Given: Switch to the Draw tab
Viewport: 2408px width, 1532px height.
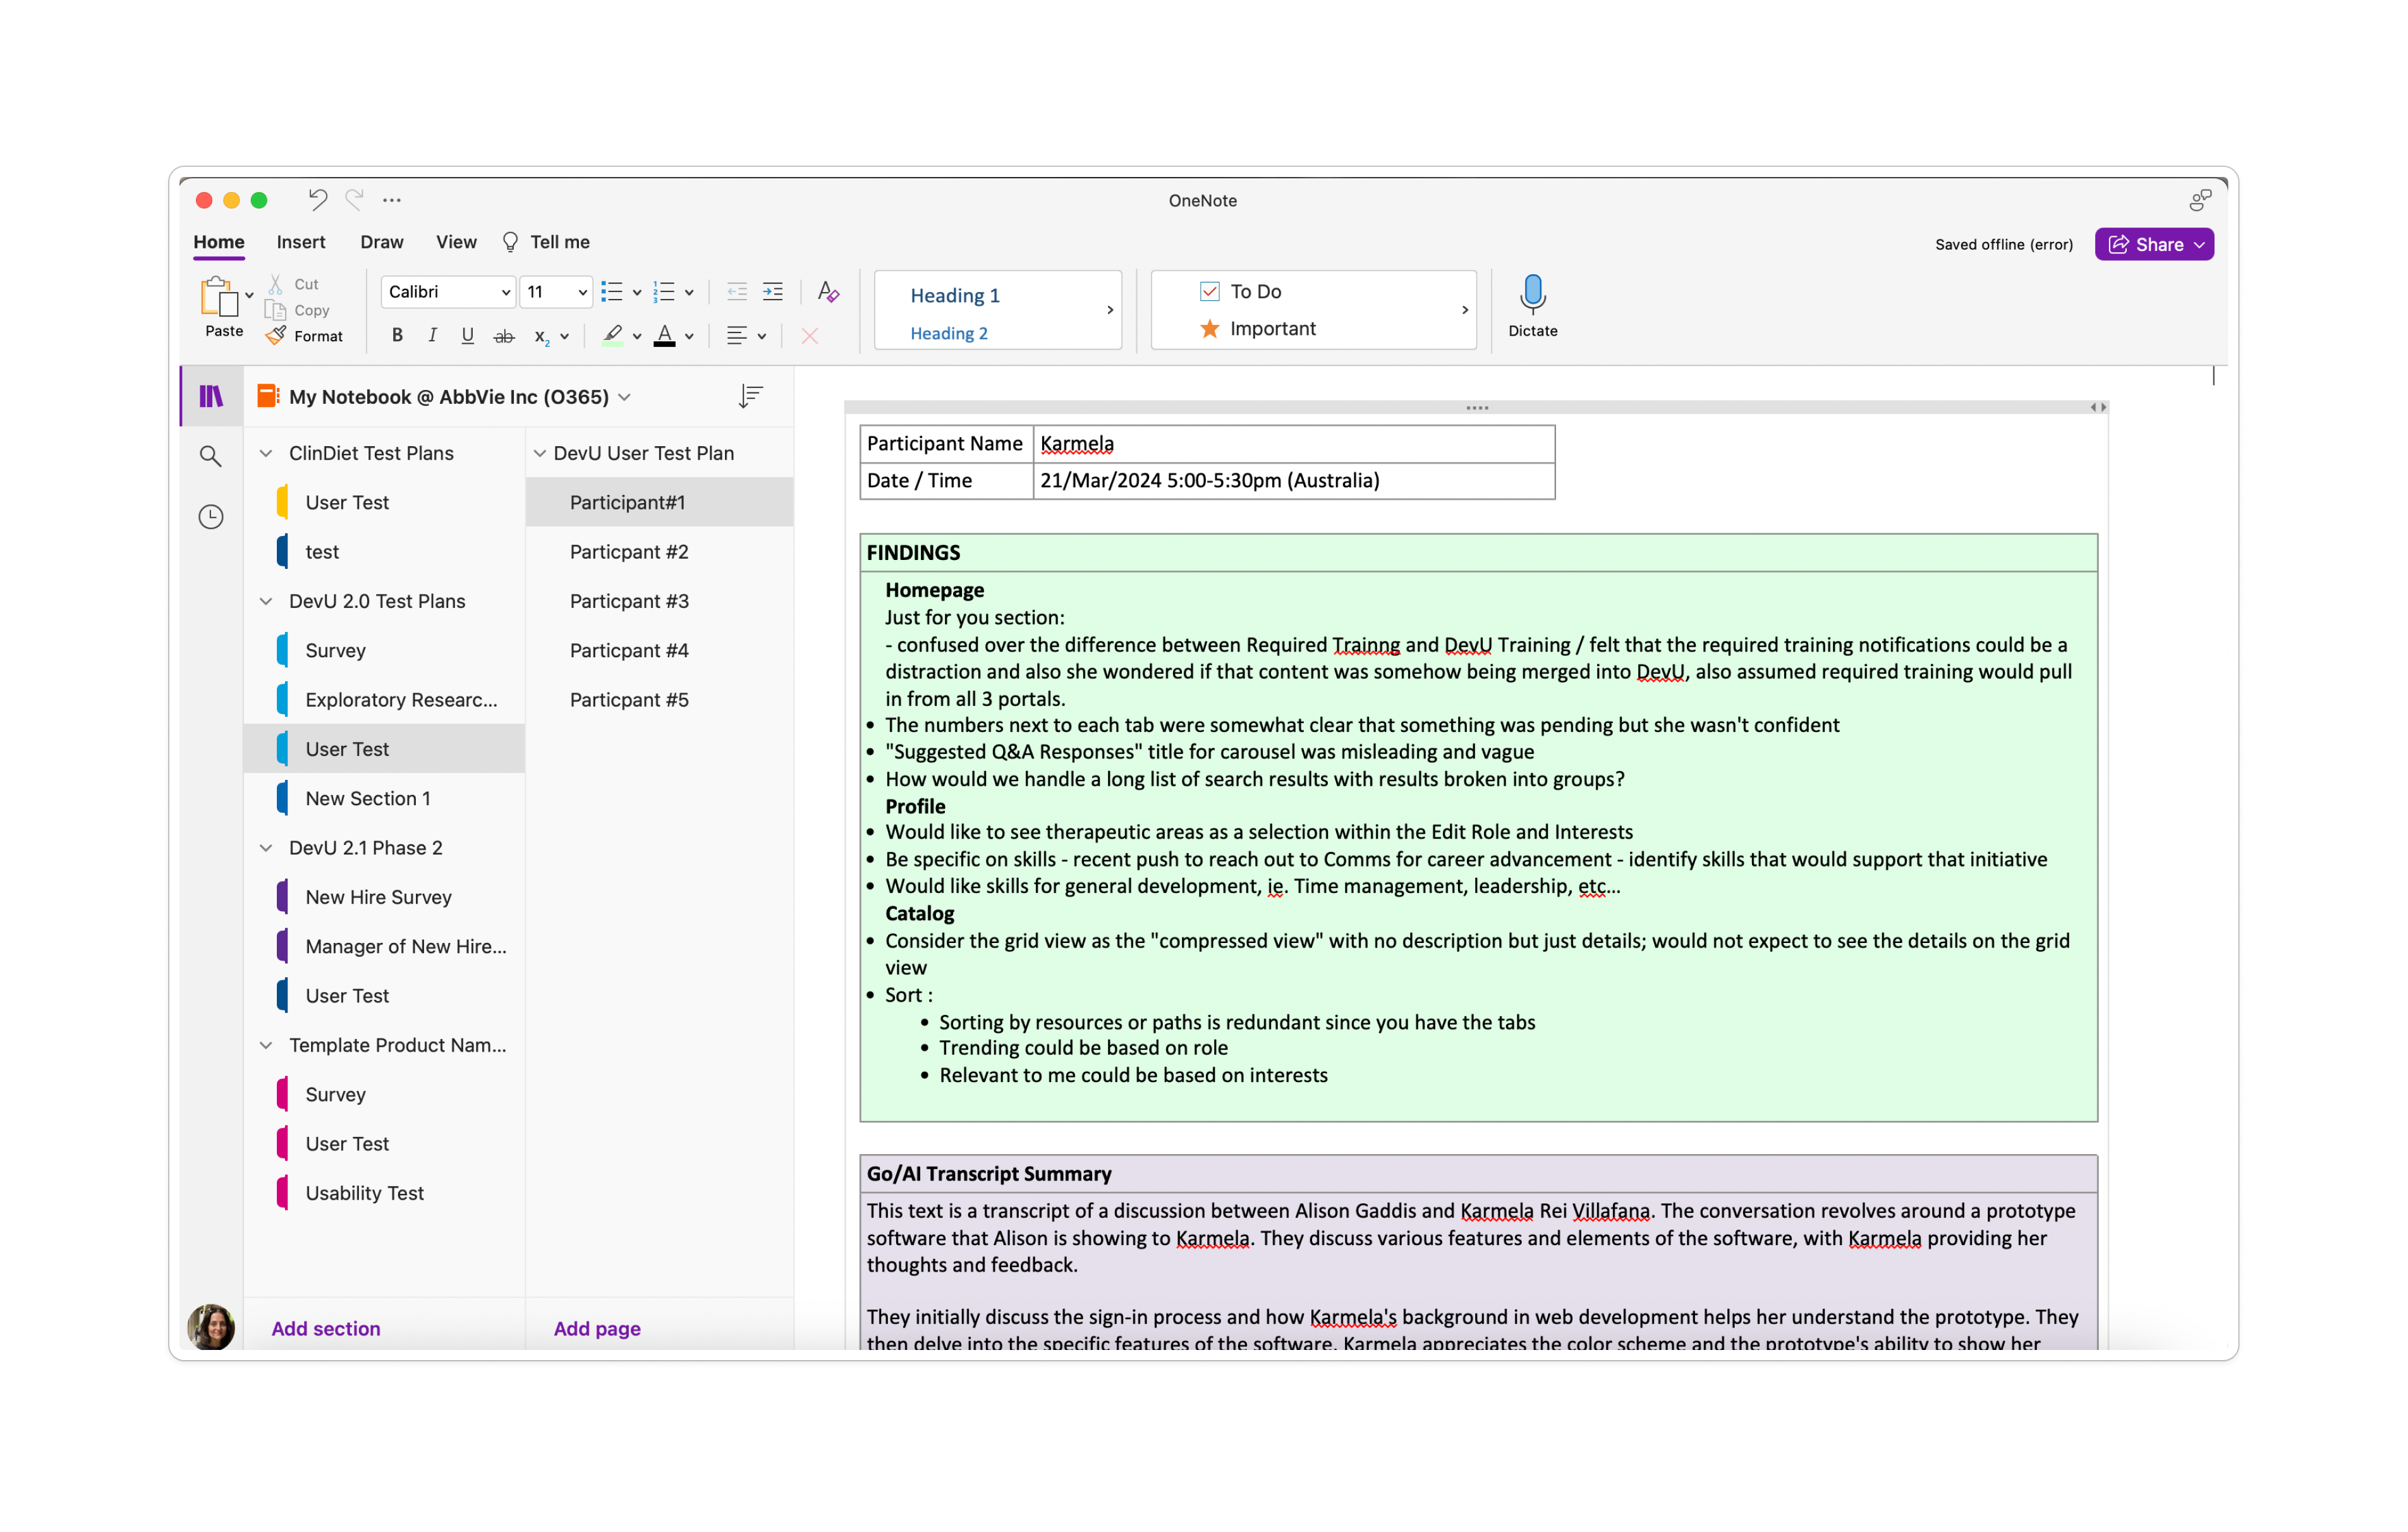Looking at the screenshot, I should click(382, 242).
